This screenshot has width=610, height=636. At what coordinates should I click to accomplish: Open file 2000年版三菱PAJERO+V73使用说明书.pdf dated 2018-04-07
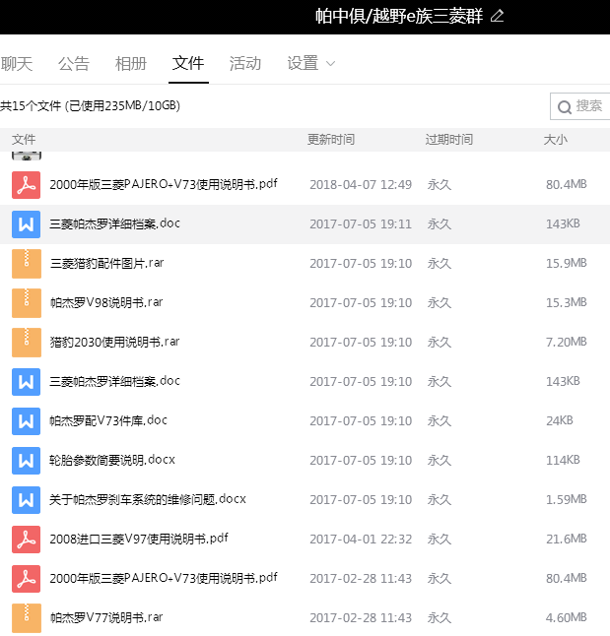[x=164, y=184]
